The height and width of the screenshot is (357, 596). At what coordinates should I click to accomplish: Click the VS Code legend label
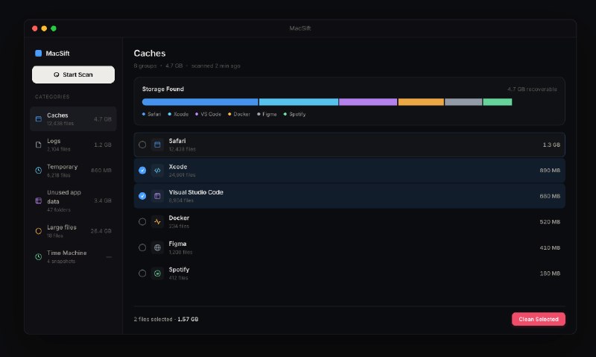pyautogui.click(x=211, y=114)
